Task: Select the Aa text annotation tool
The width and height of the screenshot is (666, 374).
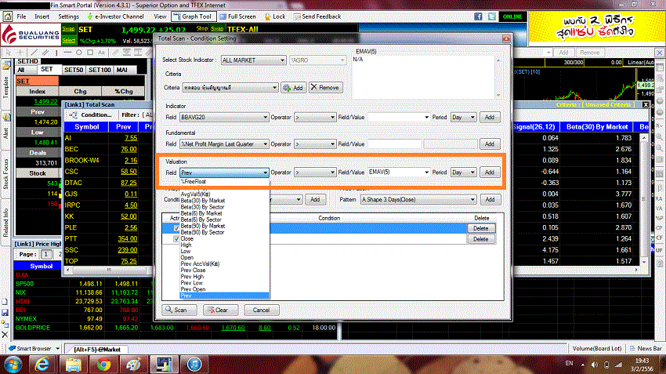Action: point(101,53)
